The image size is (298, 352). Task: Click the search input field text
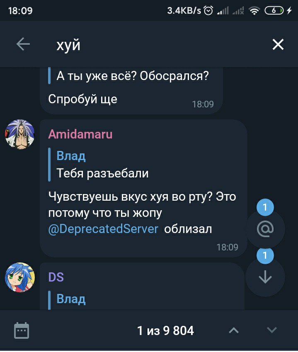pos(68,45)
